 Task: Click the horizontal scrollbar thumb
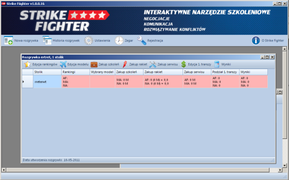tap(138, 170)
